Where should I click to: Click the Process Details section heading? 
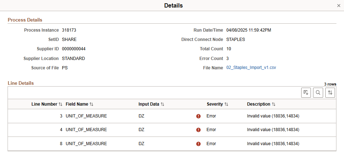(25, 20)
